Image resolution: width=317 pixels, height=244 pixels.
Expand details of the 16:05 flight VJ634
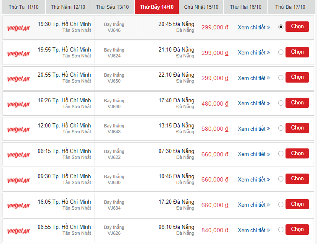(x=254, y=205)
